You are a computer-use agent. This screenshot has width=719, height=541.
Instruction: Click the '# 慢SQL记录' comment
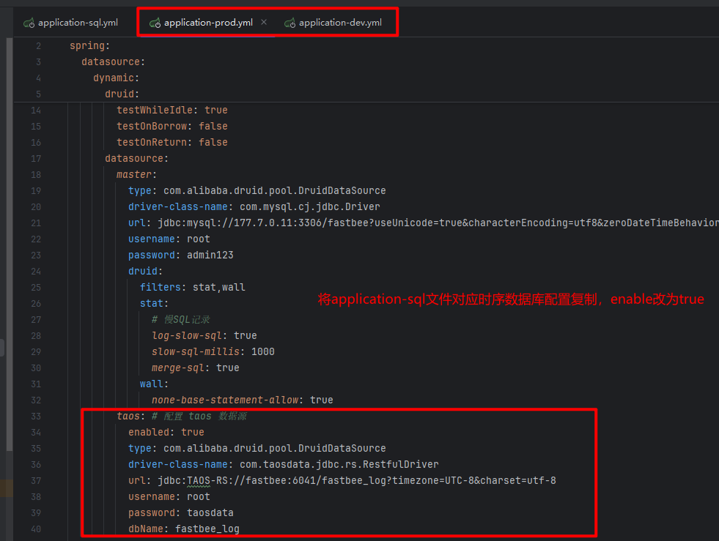[x=181, y=319]
